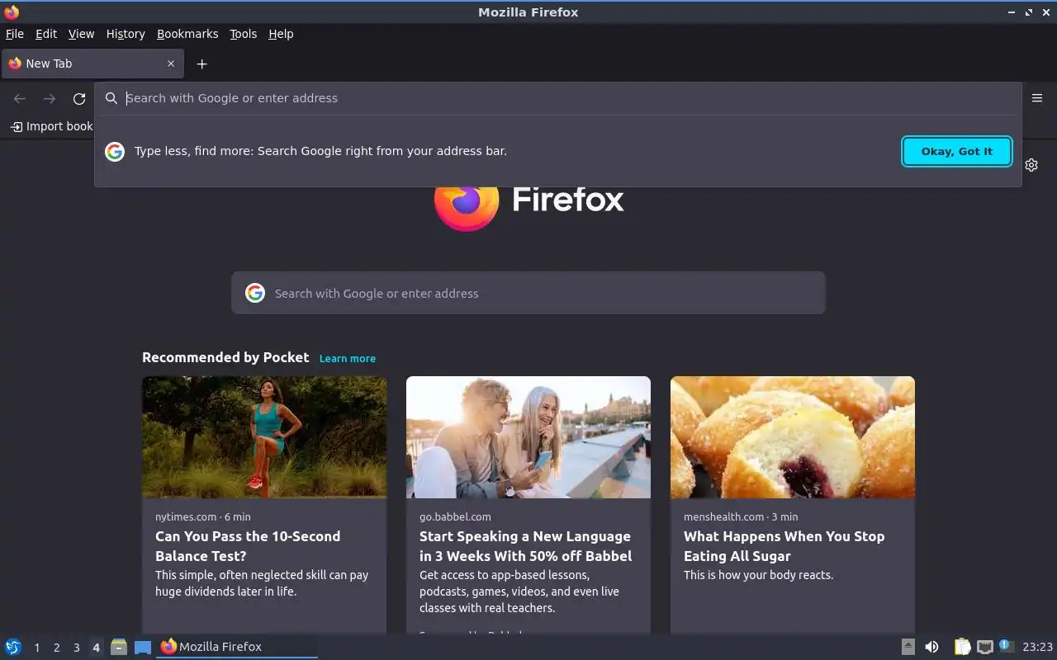Screen dimensions: 1057x660
Task: Reload the current page
Action: [x=79, y=98]
